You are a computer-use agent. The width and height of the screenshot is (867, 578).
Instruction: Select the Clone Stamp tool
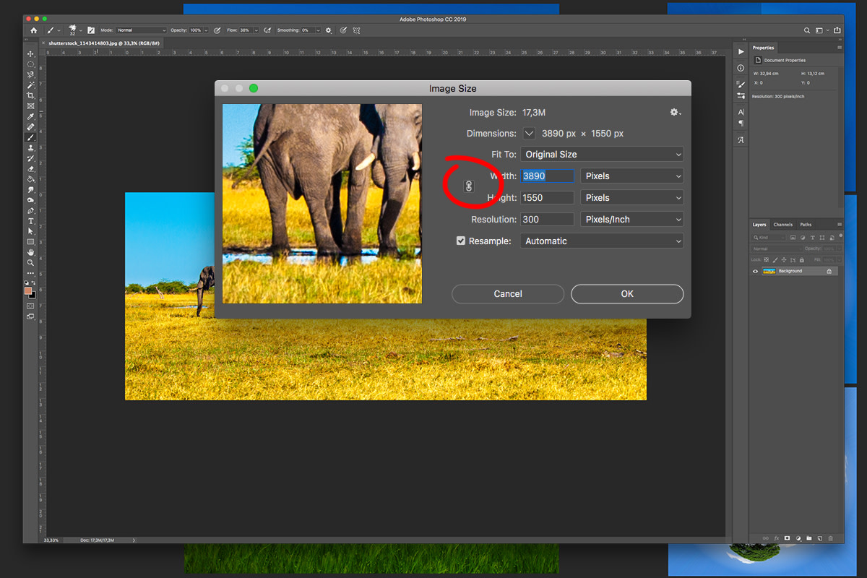pyautogui.click(x=30, y=147)
